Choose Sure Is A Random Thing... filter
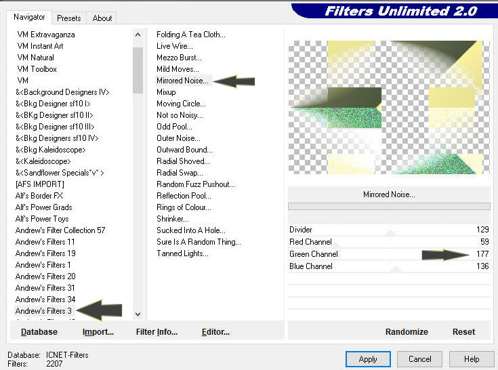 click(199, 242)
